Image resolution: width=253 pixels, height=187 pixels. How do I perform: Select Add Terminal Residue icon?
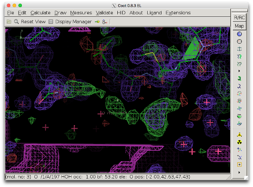239,150
